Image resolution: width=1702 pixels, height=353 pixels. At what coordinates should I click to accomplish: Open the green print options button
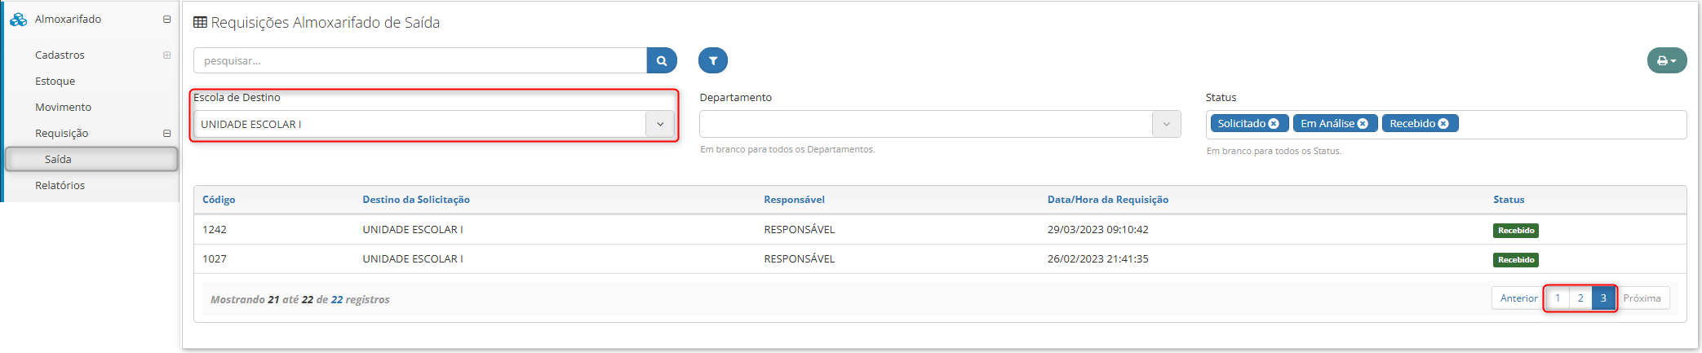tap(1667, 60)
